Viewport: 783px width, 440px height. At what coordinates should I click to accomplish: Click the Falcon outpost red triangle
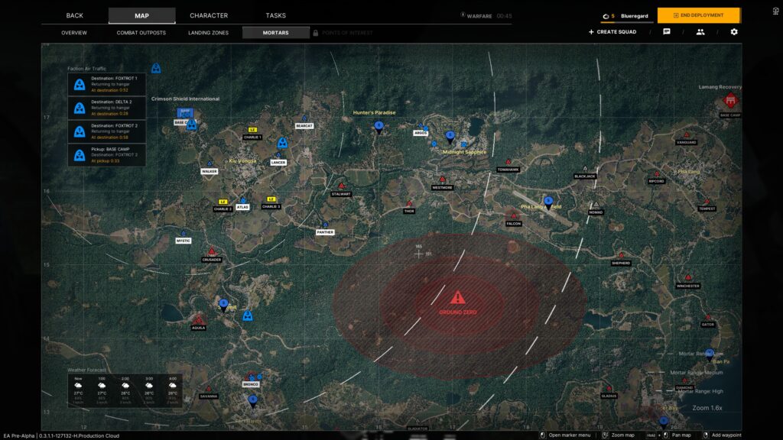[513, 215]
